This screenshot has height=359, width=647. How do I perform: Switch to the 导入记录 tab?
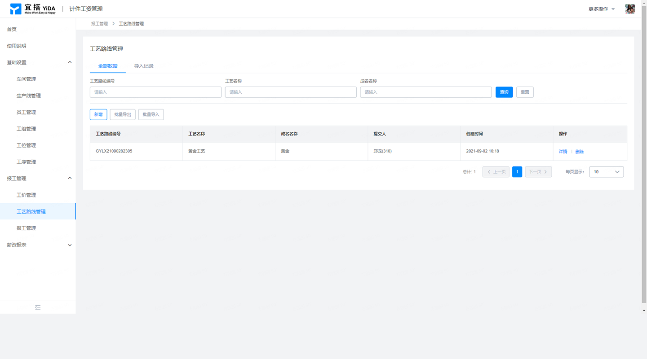click(x=144, y=66)
